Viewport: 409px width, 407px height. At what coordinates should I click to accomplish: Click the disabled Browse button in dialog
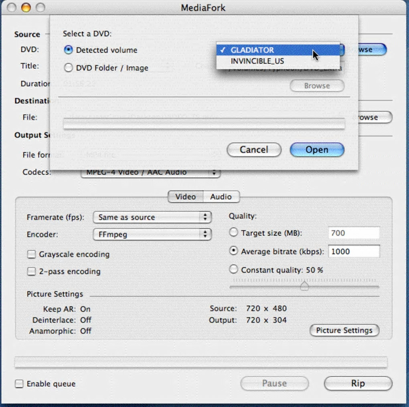point(317,85)
